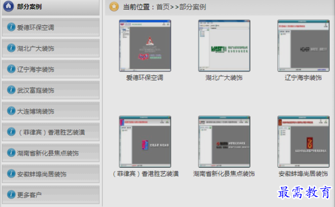This screenshot has width=335, height=207.
Task: Click the home icon beside 部分案例 header
Action: pos(8,6)
